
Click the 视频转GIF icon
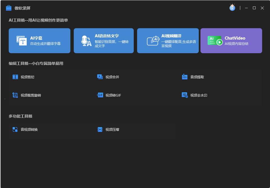[100, 95]
